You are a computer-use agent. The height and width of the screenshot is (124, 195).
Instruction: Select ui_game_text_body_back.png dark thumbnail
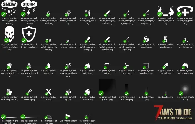[107, 87]
